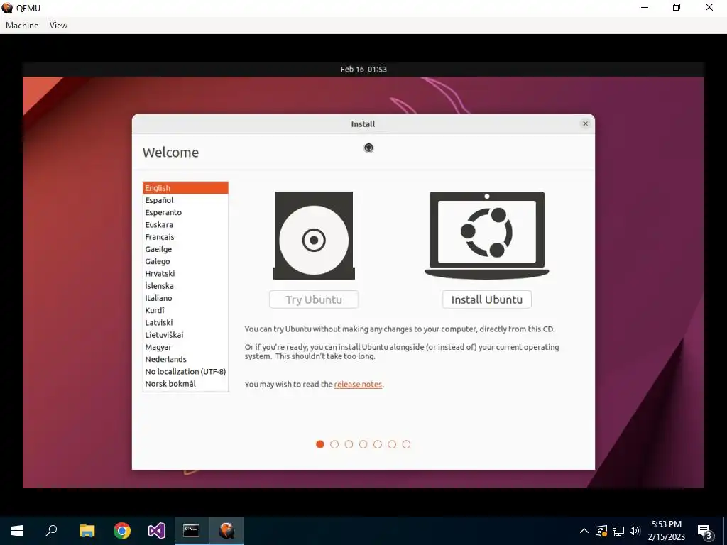
Task: Click the QEMU app icon in title bar
Action: (x=7, y=8)
